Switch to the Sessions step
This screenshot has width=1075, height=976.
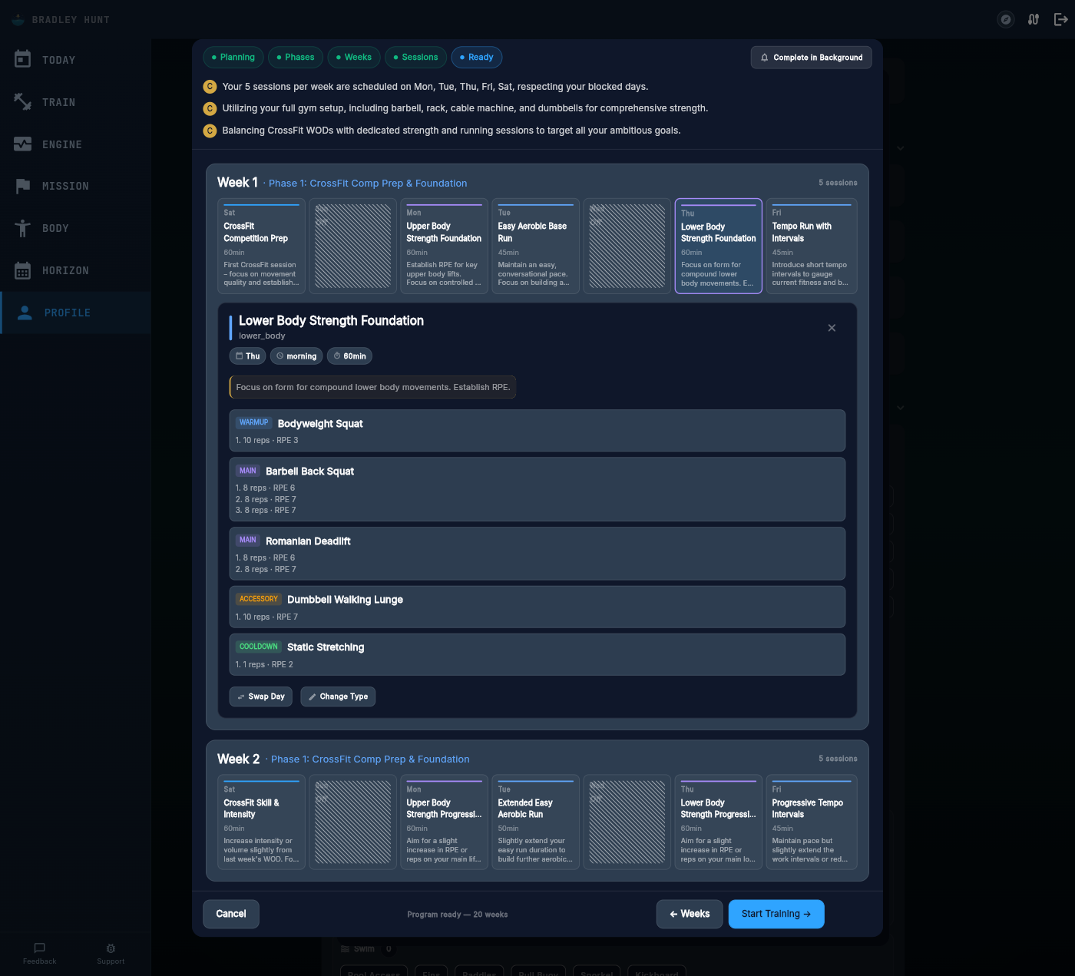point(415,57)
